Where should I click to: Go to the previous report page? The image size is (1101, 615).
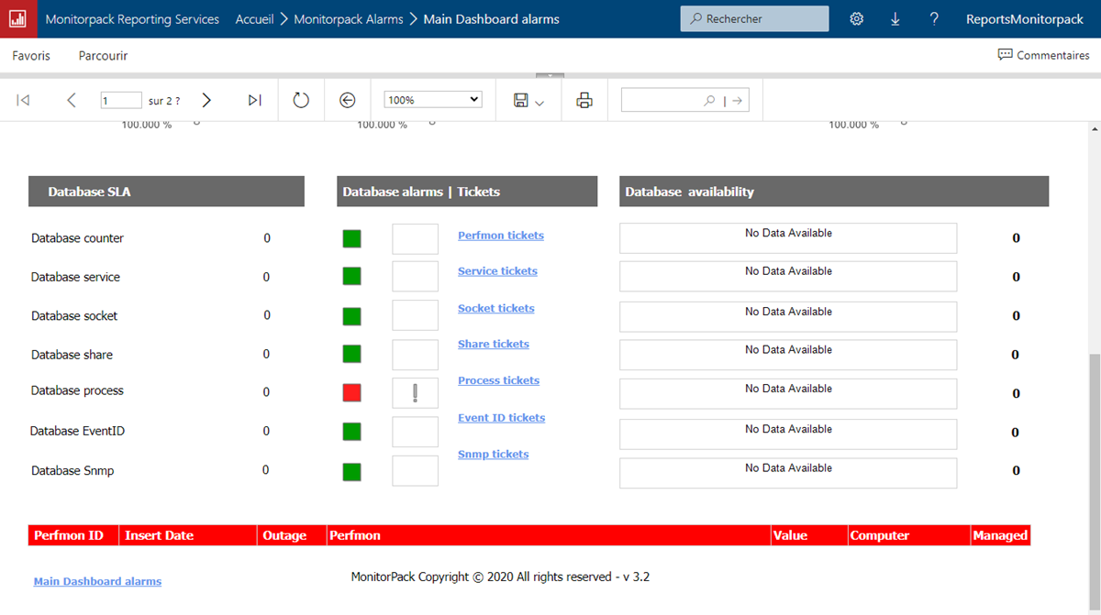[x=71, y=100]
